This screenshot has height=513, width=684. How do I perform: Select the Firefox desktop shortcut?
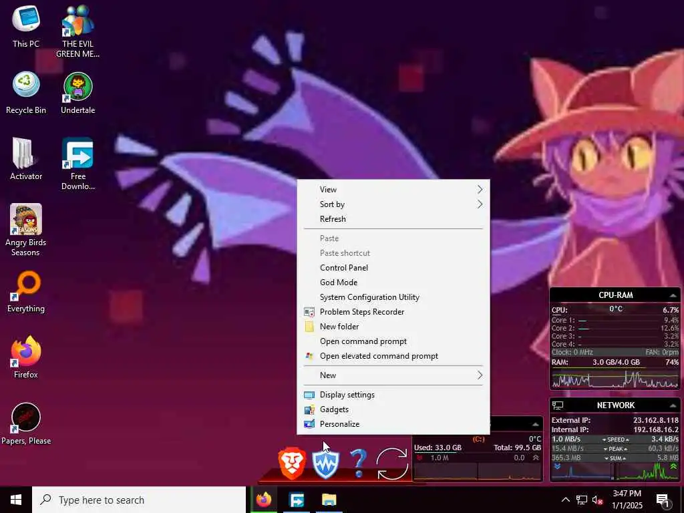[x=26, y=357]
